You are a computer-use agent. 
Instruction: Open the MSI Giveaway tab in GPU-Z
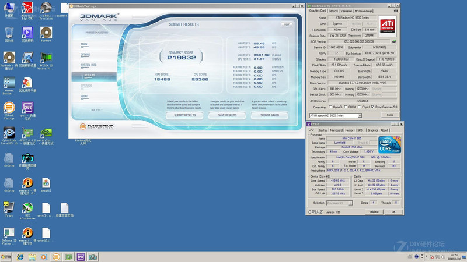point(363,11)
